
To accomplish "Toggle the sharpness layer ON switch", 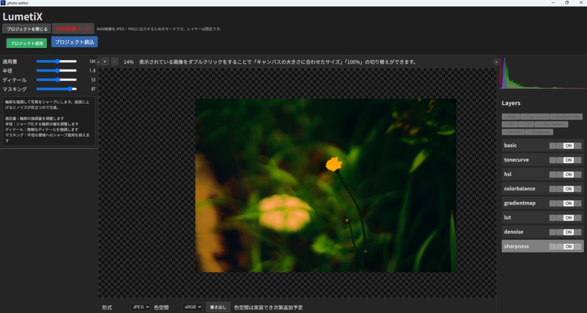I will 568,247.
